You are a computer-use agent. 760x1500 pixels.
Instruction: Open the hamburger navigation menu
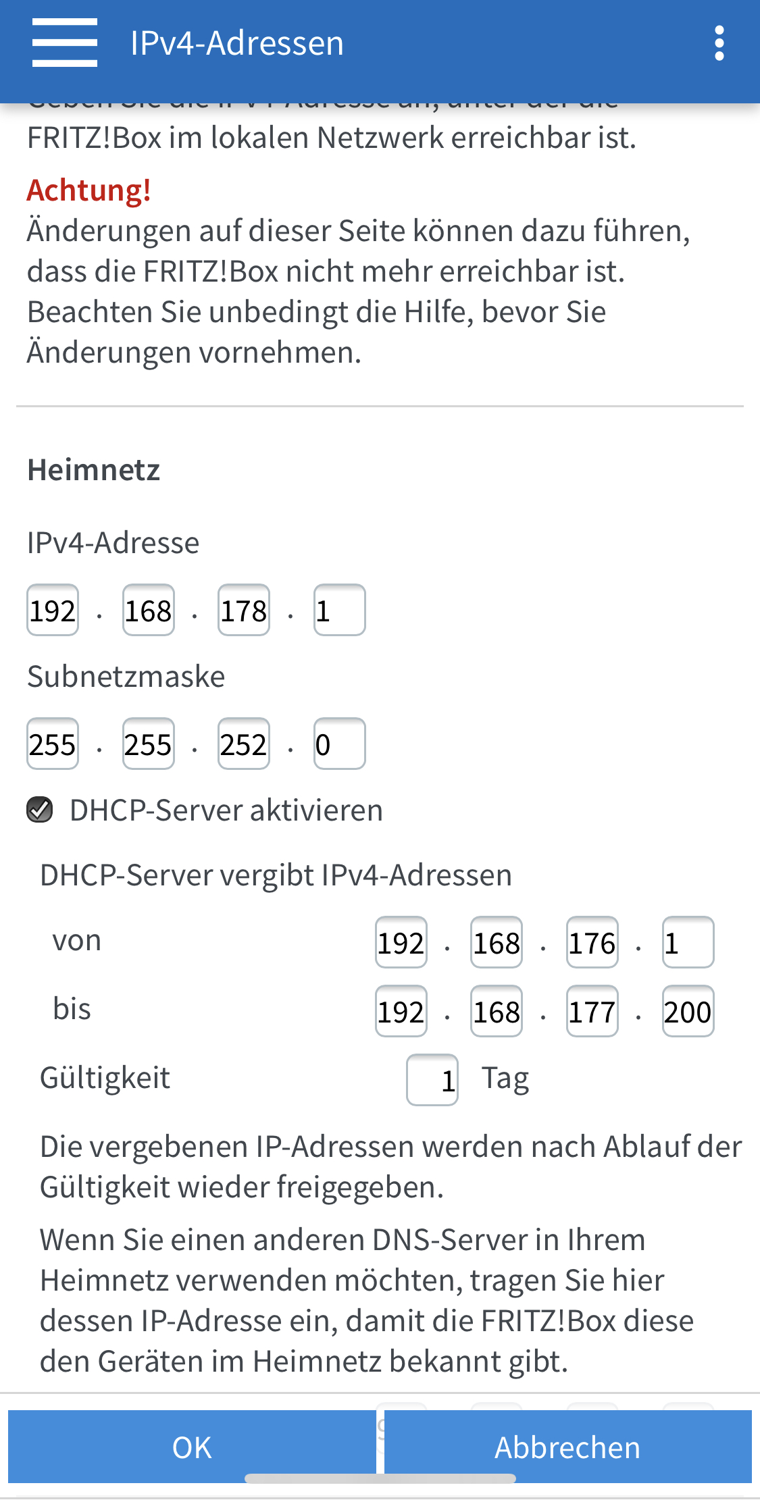pos(65,43)
